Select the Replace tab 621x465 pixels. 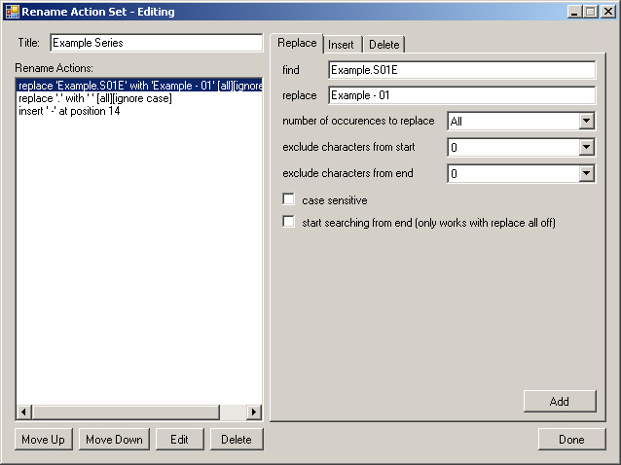[297, 44]
